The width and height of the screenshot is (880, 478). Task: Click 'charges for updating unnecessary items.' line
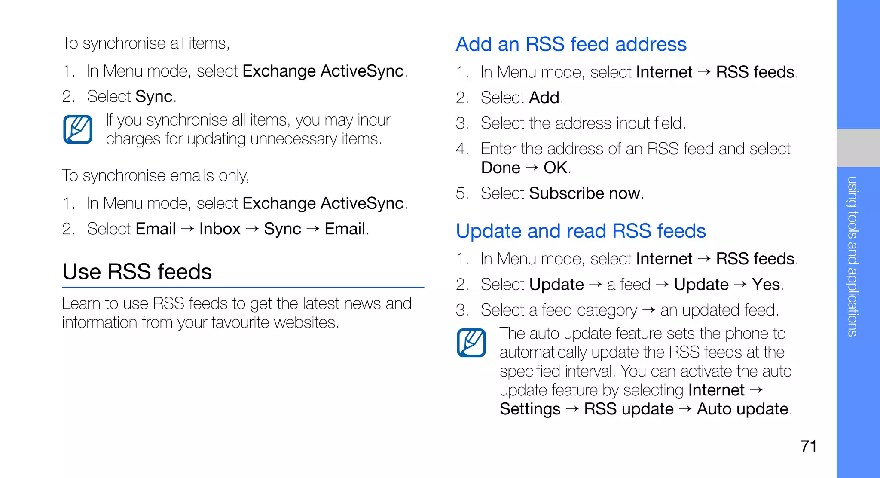pyautogui.click(x=244, y=139)
